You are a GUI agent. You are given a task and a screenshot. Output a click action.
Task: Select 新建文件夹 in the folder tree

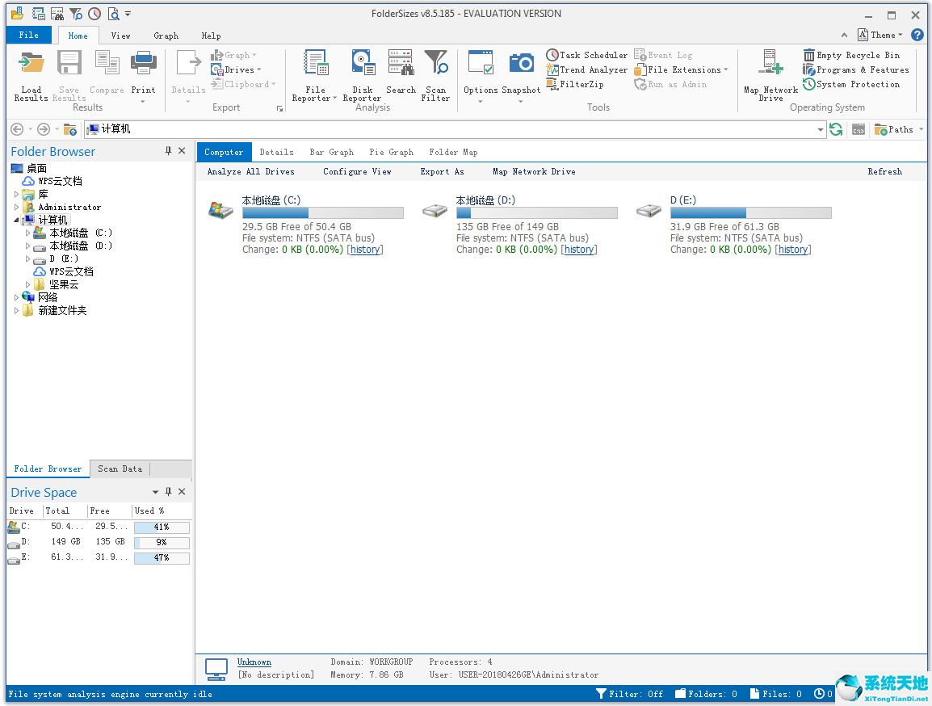62,311
